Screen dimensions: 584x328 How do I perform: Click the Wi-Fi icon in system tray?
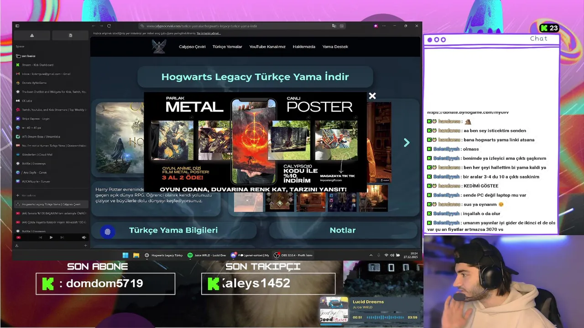click(386, 255)
